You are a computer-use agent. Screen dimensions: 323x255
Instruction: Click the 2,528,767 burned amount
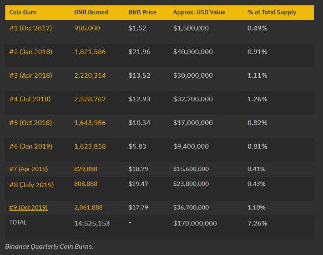pyautogui.click(x=90, y=99)
